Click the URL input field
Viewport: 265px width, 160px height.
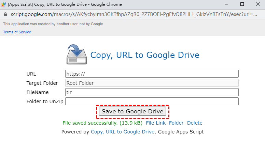click(x=152, y=74)
